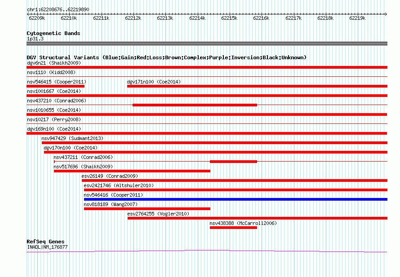Click the red bar under esv2764255
The width and height of the screenshot is (400, 277).
[258, 218]
